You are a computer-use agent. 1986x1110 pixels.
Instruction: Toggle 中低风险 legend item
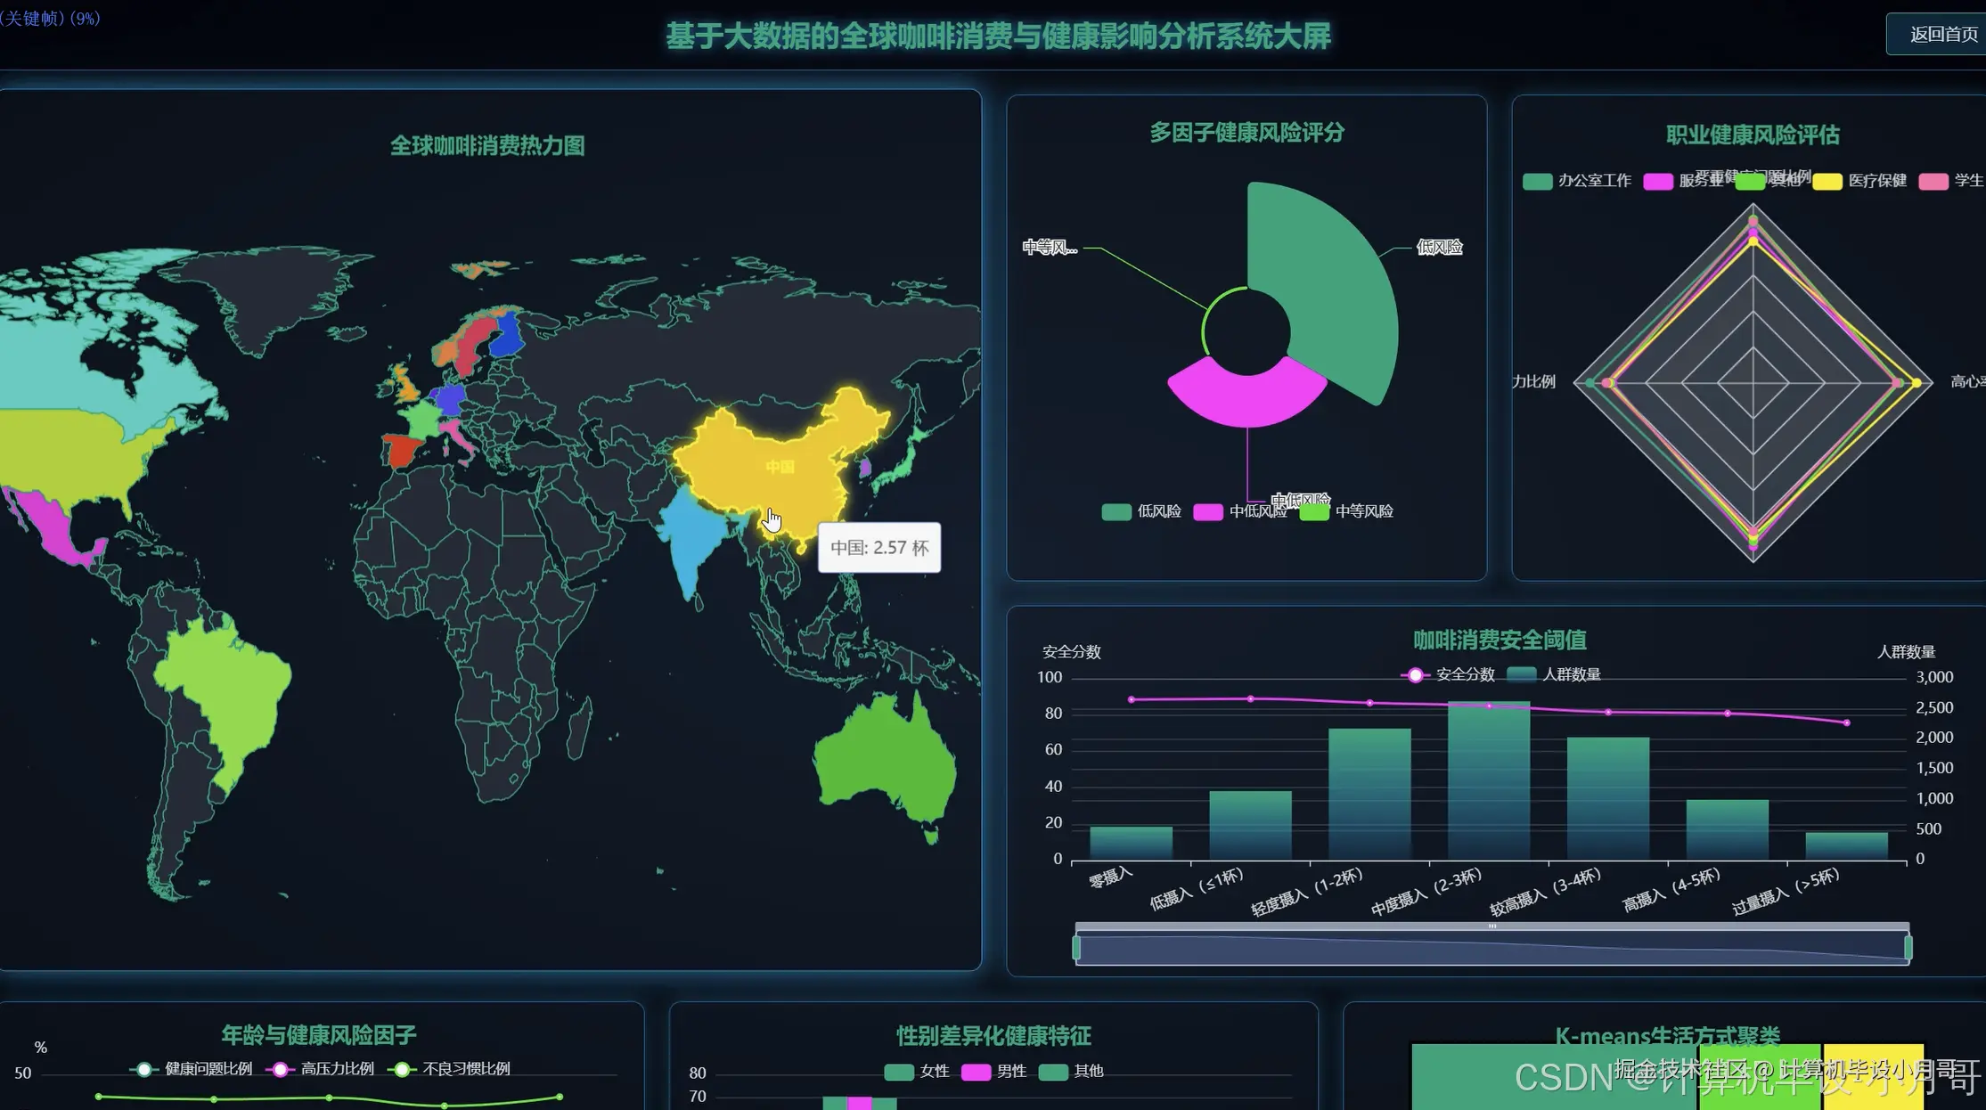click(x=1208, y=511)
